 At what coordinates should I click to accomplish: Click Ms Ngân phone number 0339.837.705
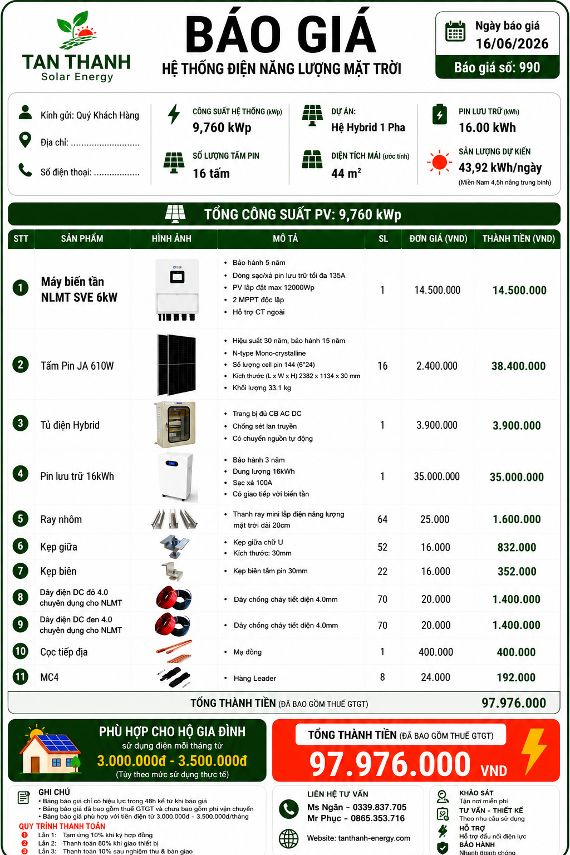point(380,807)
